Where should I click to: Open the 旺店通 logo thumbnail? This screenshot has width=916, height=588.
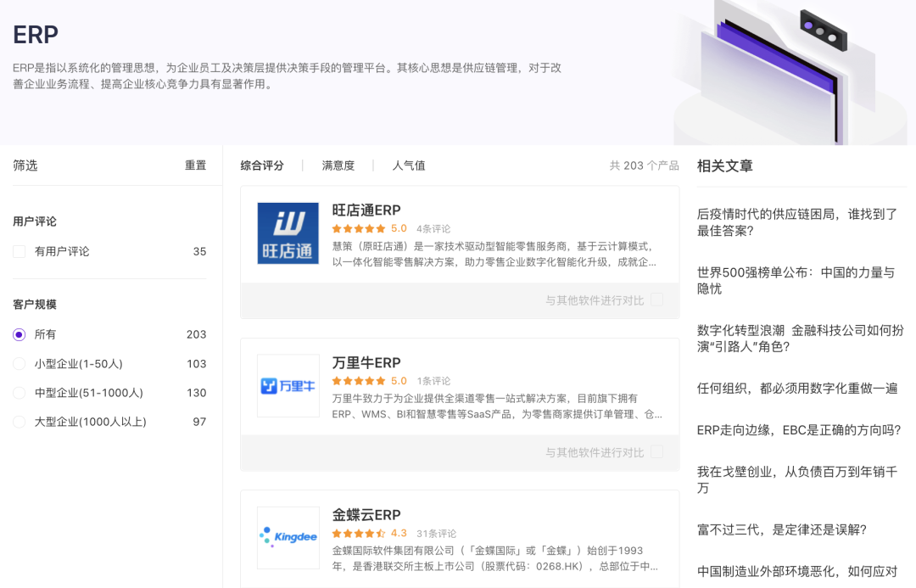click(x=288, y=233)
